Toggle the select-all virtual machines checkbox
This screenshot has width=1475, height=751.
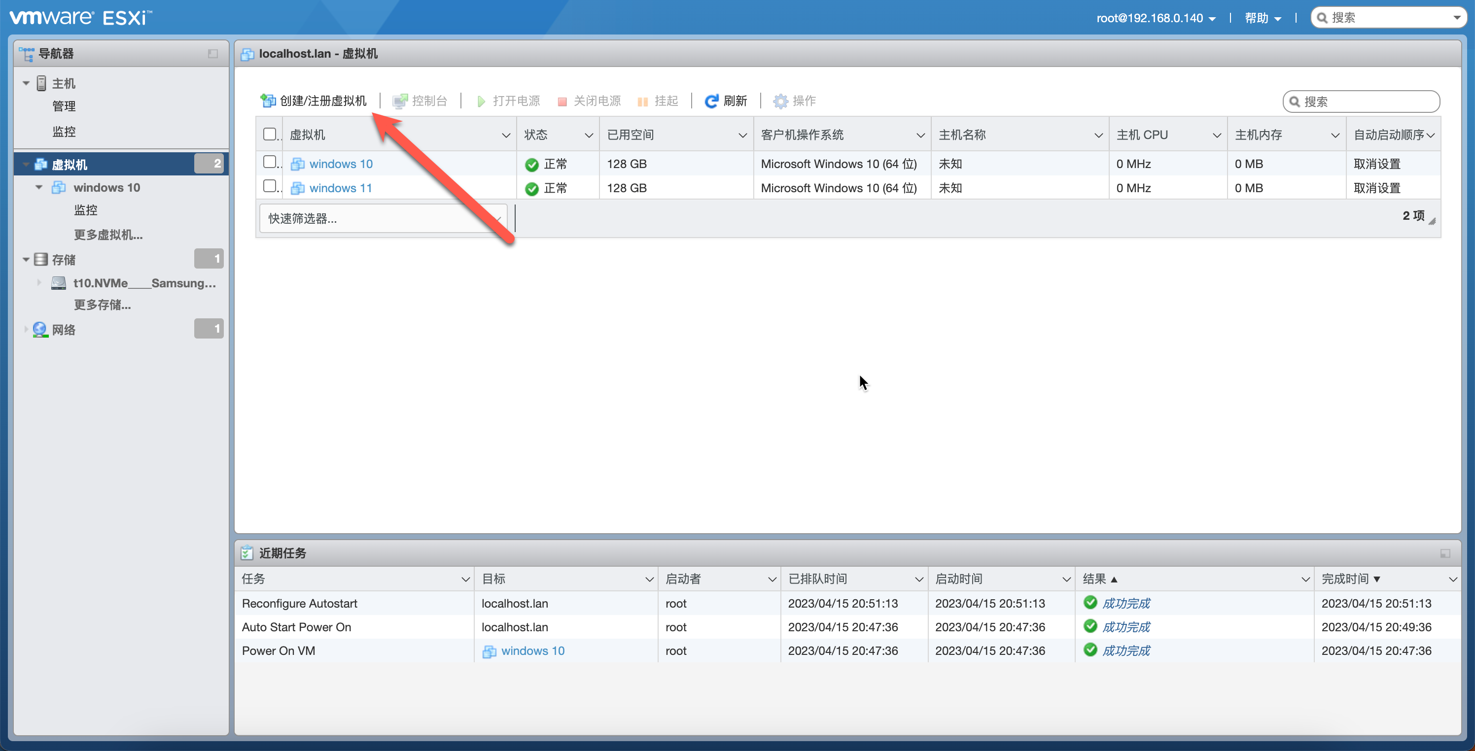[269, 135]
